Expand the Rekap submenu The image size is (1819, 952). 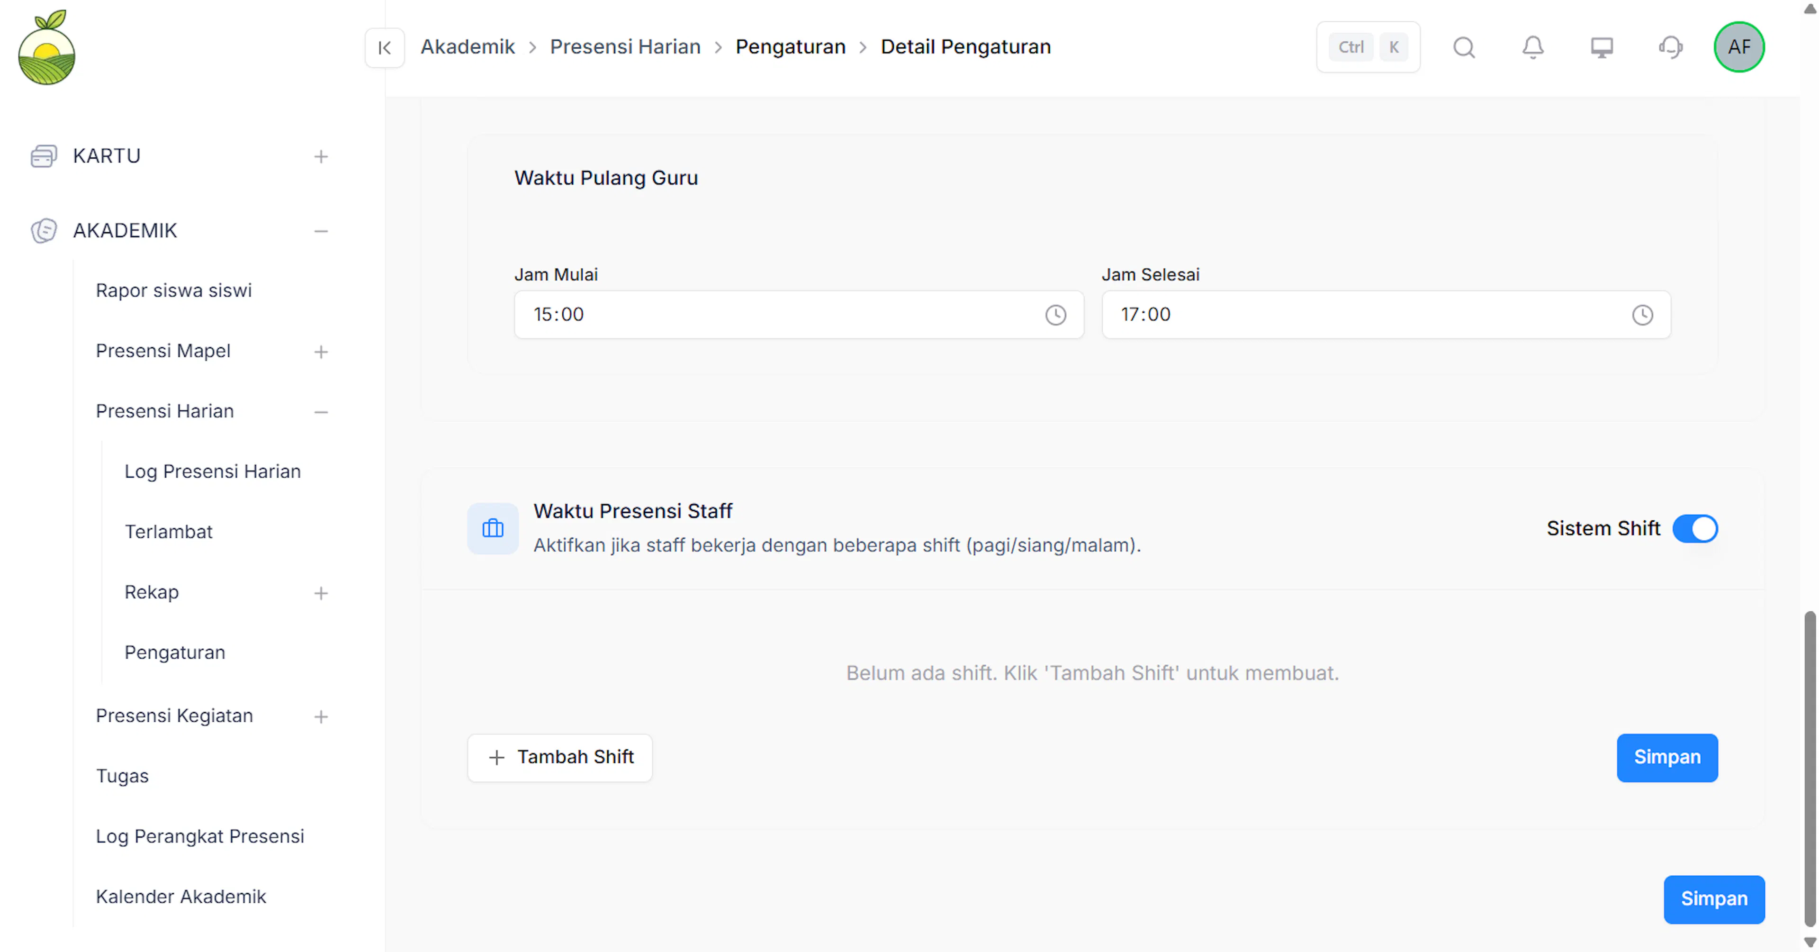[321, 592]
